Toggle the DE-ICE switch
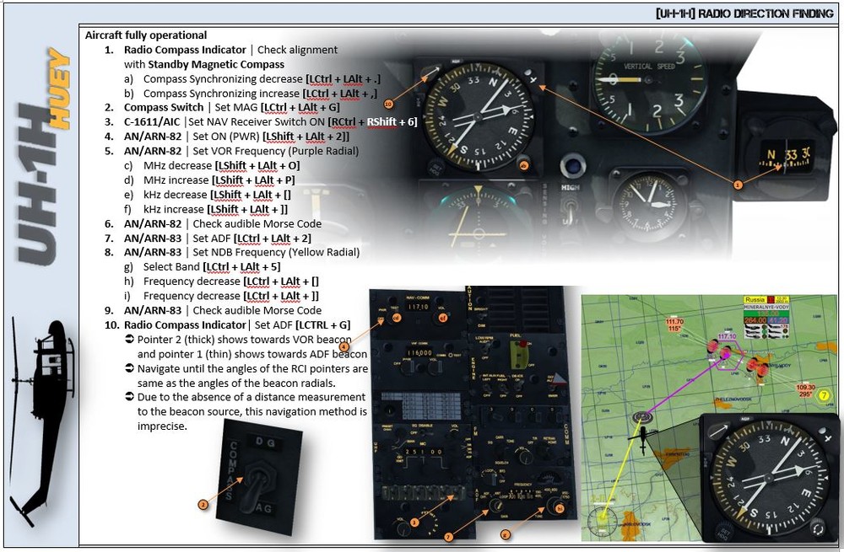The width and height of the screenshot is (844, 552). click(518, 387)
